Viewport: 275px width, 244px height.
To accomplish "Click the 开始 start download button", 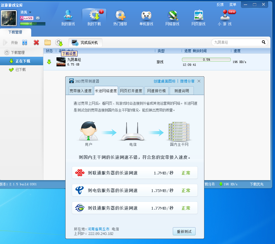I will click(x=10, y=43).
